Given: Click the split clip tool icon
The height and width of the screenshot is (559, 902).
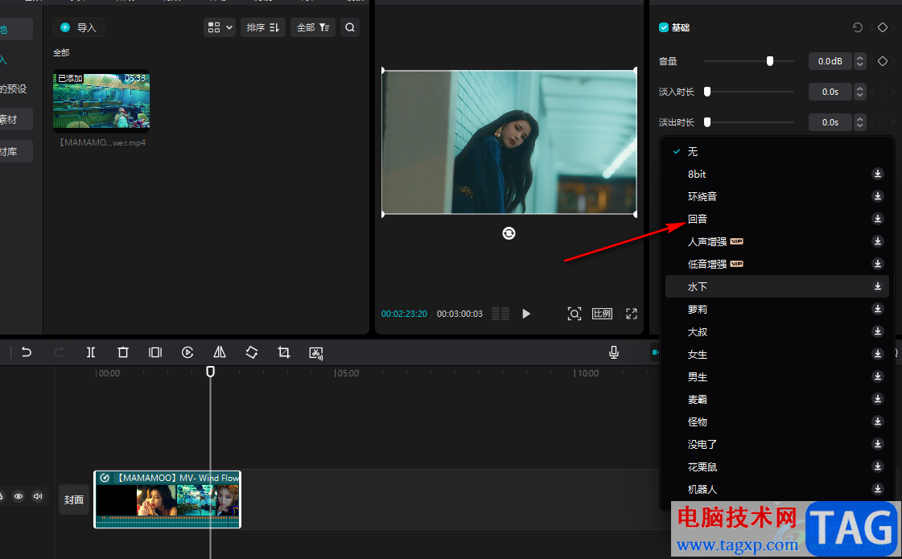Looking at the screenshot, I should tap(91, 352).
